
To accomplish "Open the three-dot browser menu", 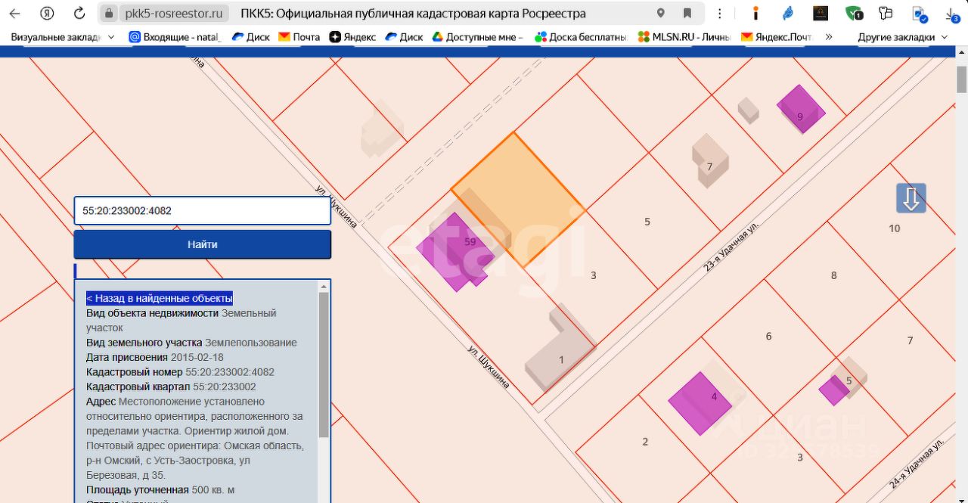I will (719, 14).
